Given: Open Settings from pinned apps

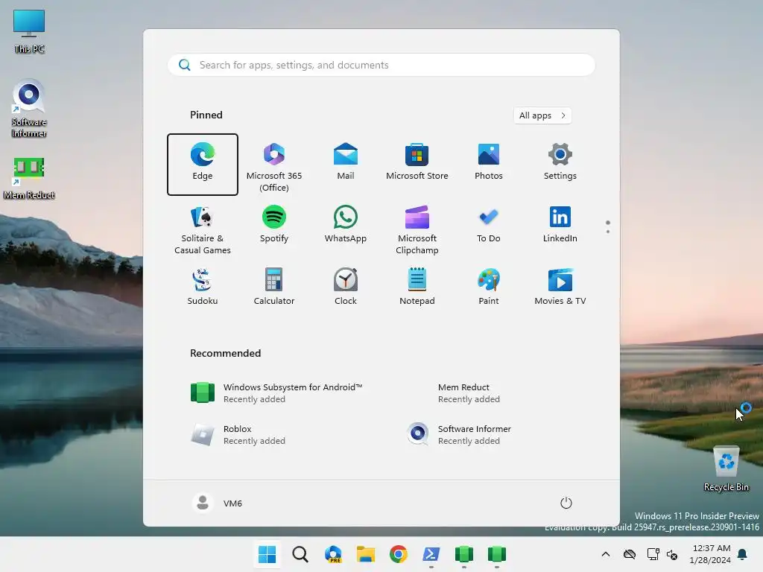Looking at the screenshot, I should point(560,165).
